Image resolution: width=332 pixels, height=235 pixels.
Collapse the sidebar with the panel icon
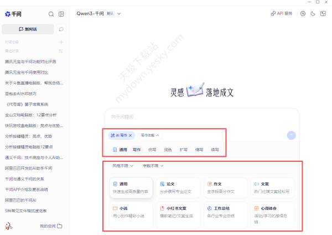(x=61, y=14)
